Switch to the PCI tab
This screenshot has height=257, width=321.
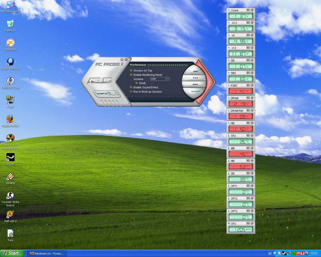pyautogui.click(x=196, y=78)
